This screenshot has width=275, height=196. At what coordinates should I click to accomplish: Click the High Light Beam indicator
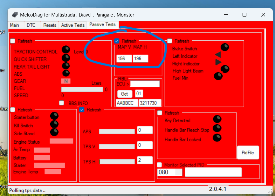coord(225,69)
